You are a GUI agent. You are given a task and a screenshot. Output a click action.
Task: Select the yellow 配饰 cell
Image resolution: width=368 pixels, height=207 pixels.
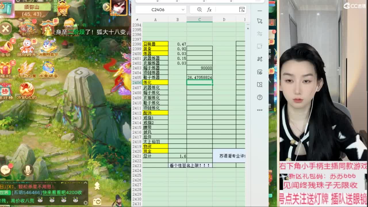[155, 113]
